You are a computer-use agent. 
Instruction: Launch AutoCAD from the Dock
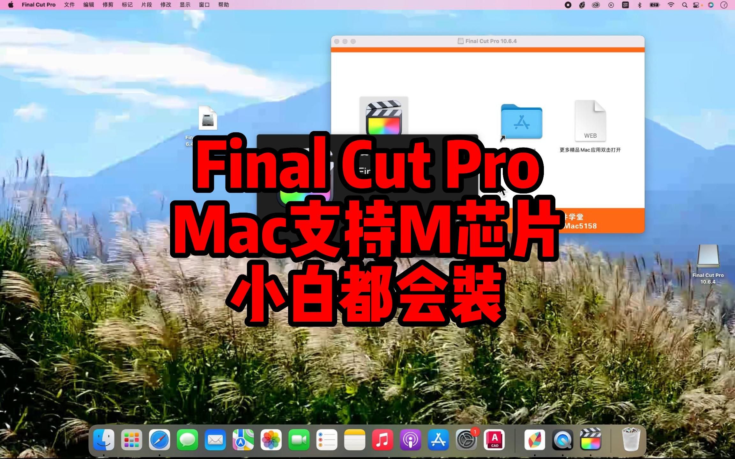[494, 440]
